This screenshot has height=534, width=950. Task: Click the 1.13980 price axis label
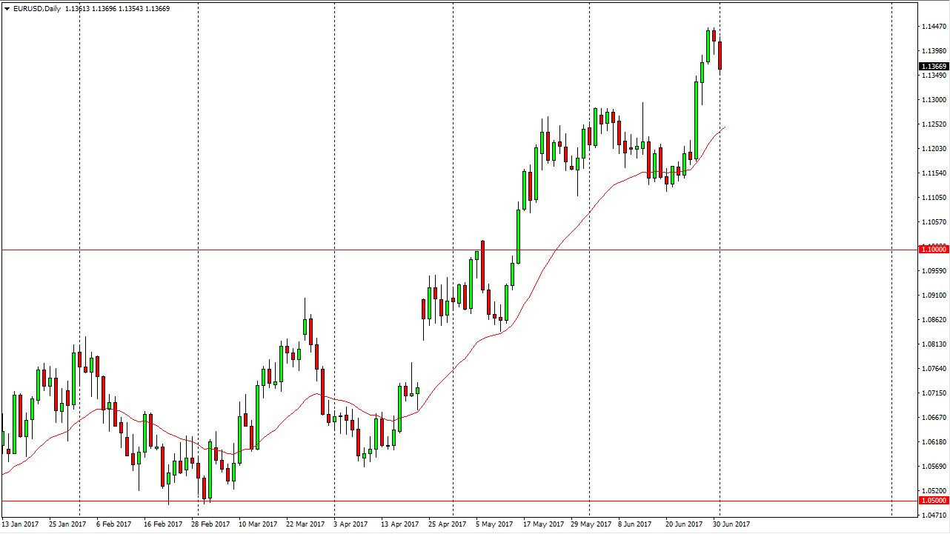coord(934,51)
